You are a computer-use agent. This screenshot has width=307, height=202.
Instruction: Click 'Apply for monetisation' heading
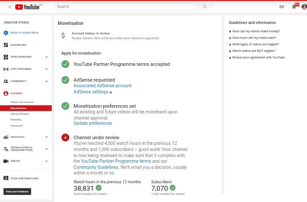tap(81, 53)
